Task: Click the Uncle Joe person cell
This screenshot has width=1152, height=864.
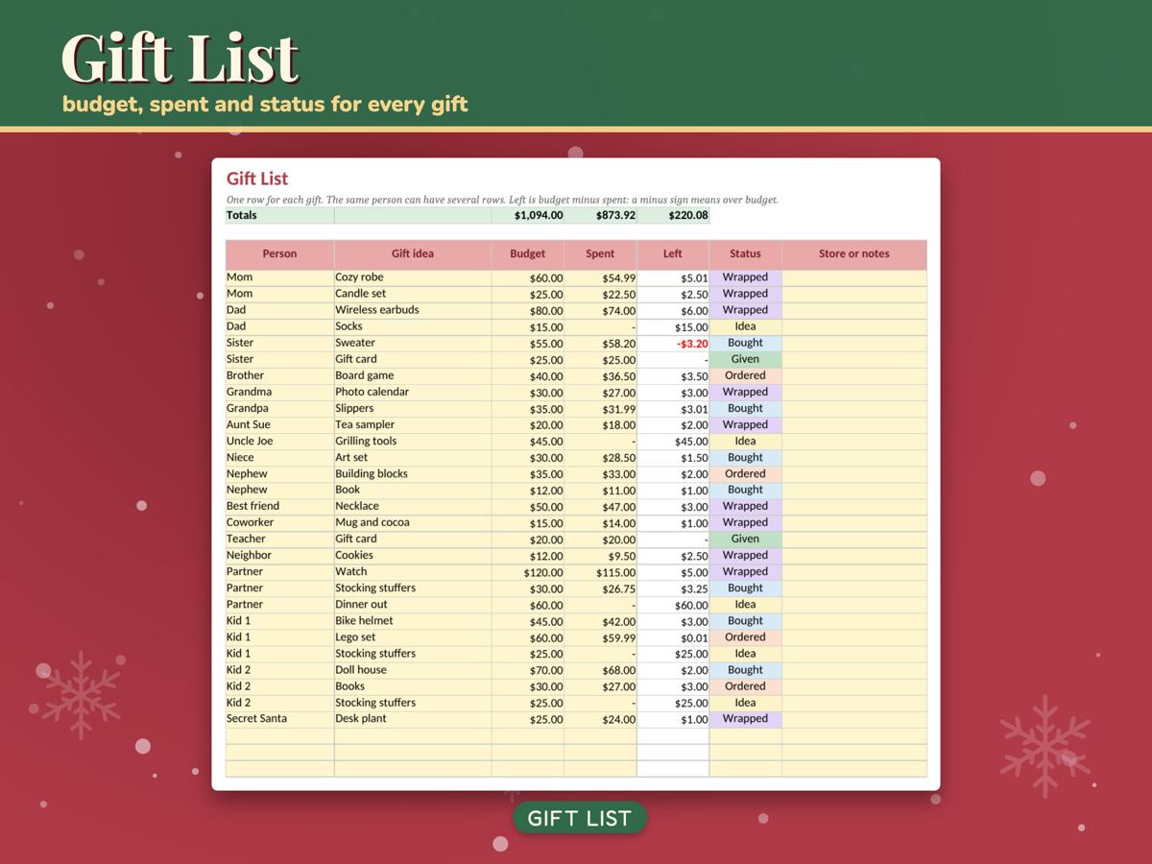Action: coord(279,441)
